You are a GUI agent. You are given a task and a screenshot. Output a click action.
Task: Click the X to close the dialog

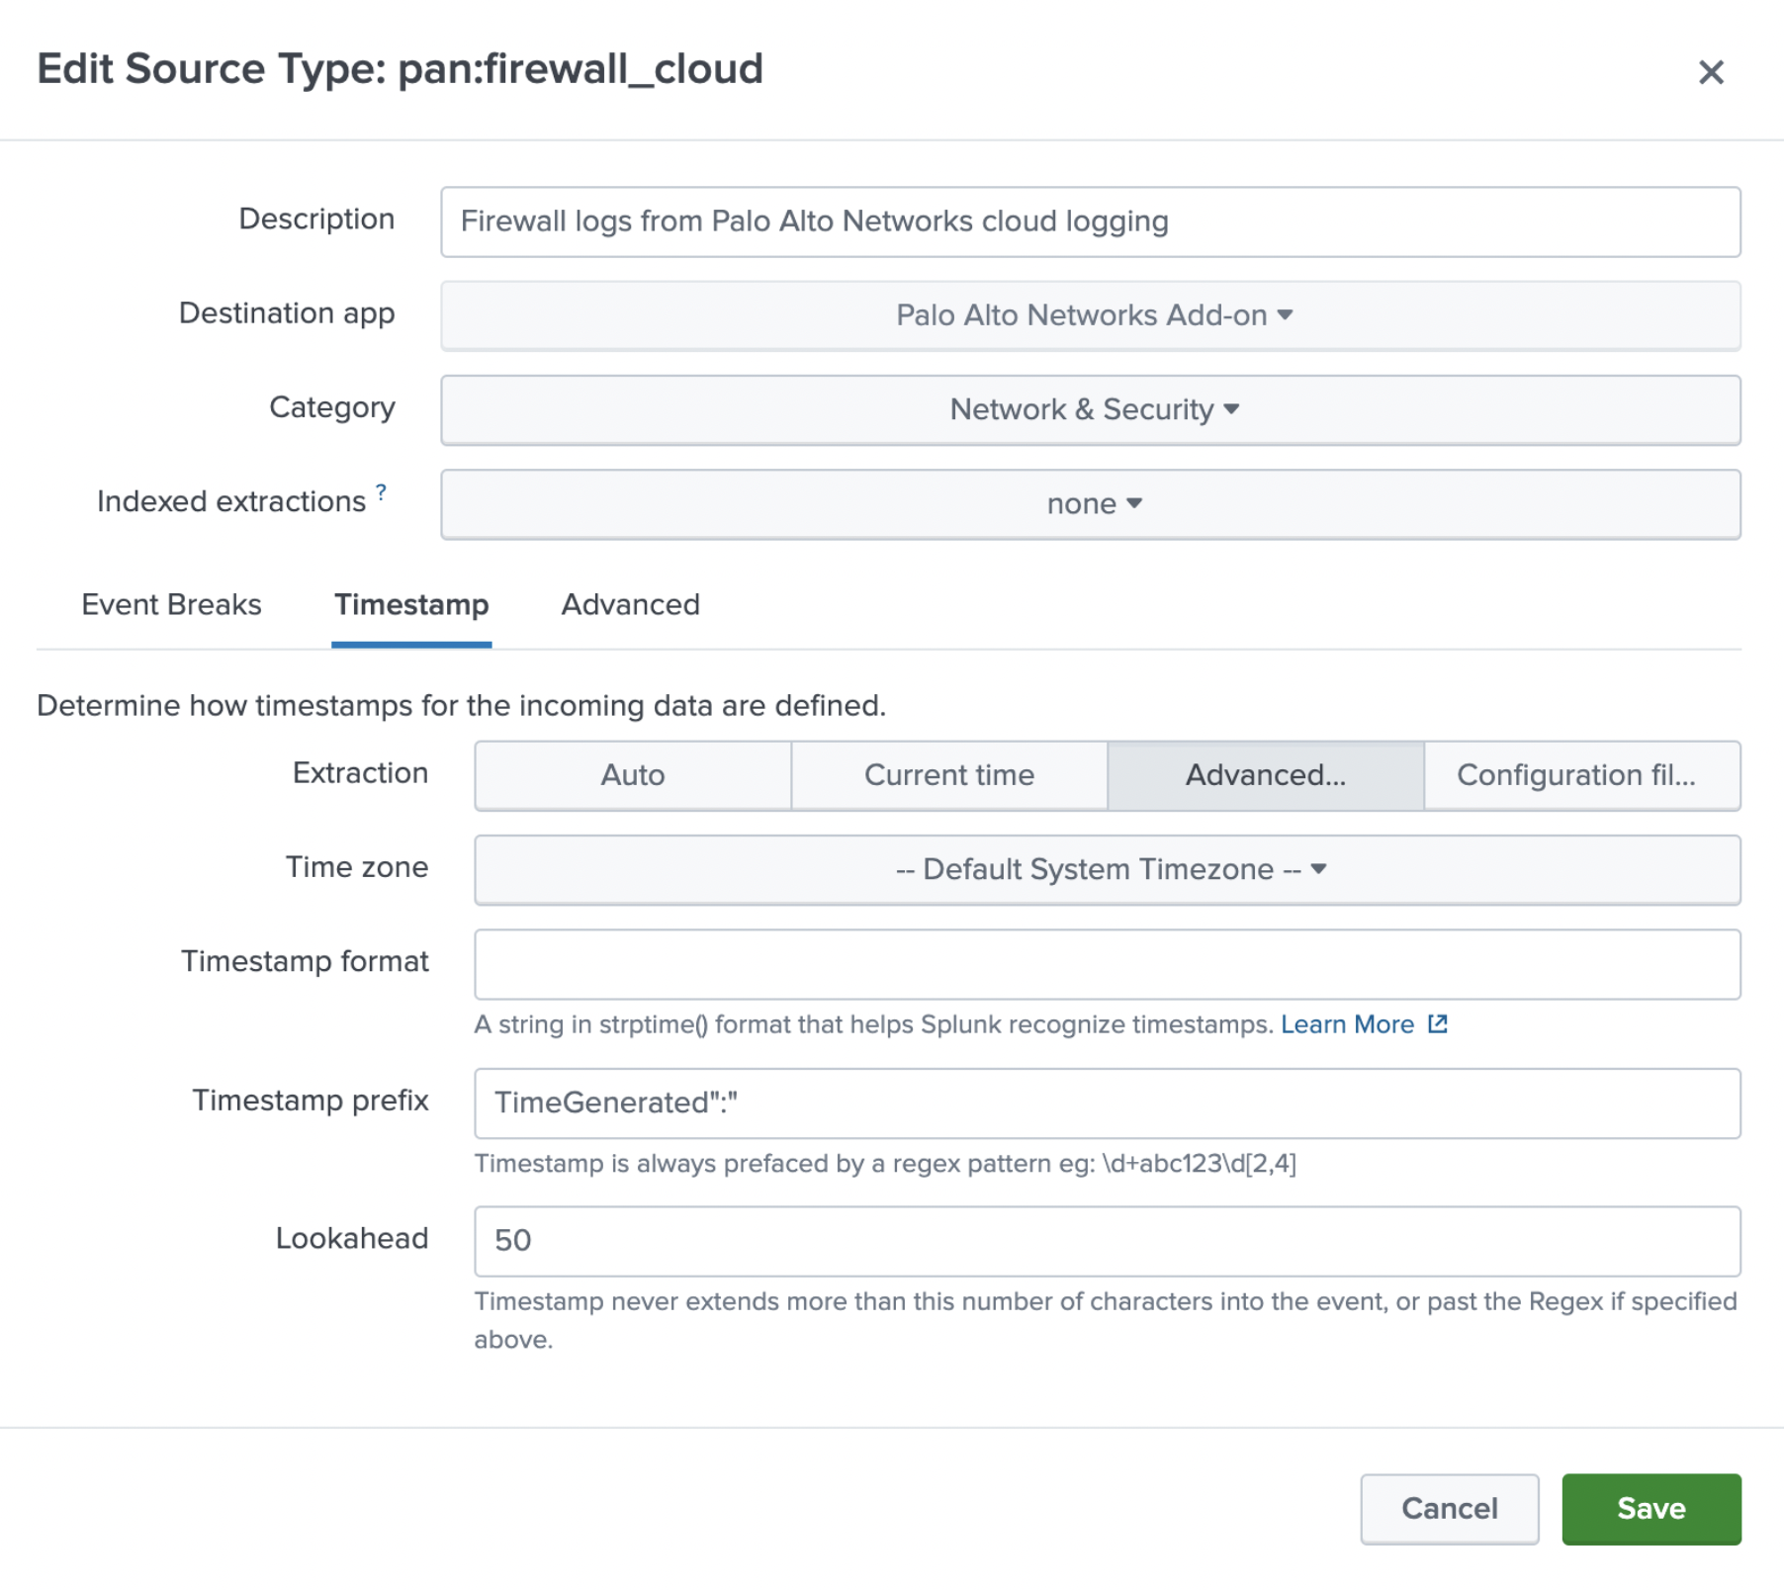pyautogui.click(x=1710, y=72)
